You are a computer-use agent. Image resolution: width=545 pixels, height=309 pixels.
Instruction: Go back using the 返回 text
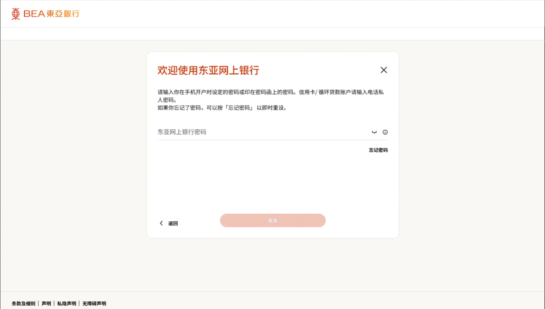pyautogui.click(x=173, y=223)
